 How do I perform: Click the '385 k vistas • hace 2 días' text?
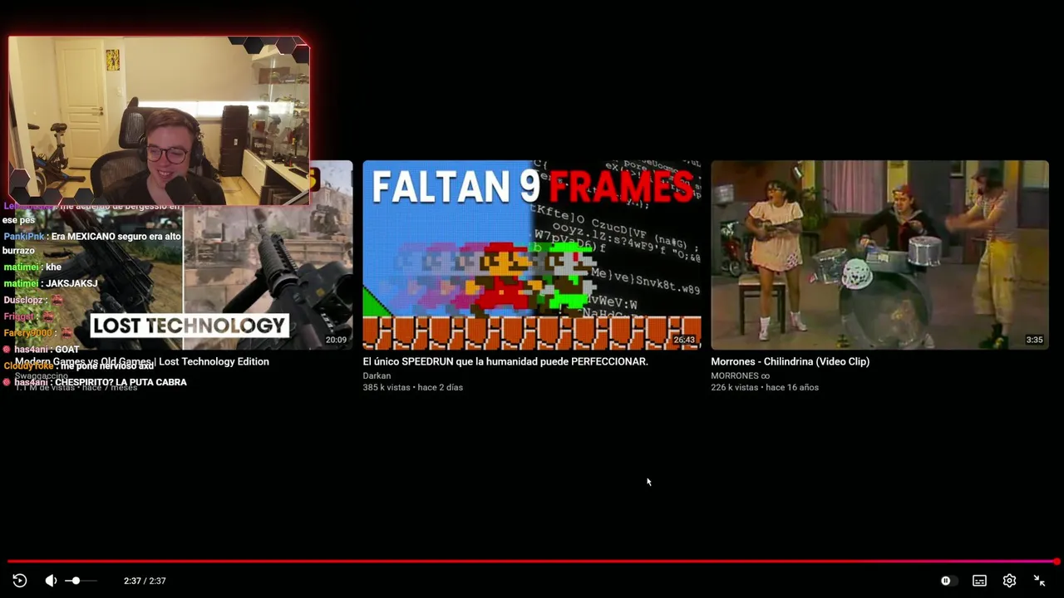tap(413, 387)
